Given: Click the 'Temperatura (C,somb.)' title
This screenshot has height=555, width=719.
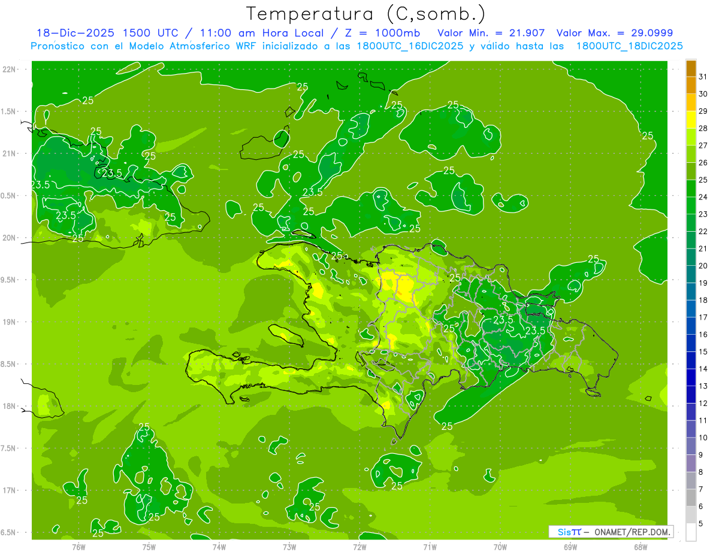Looking at the screenshot, I should pos(365,13).
